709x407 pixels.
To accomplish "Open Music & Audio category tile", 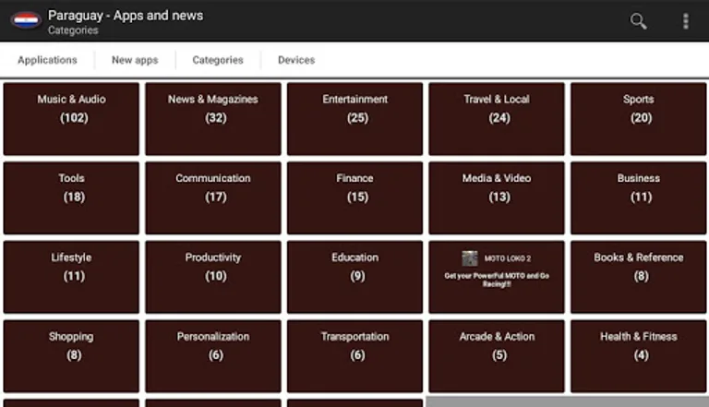I will (x=71, y=119).
